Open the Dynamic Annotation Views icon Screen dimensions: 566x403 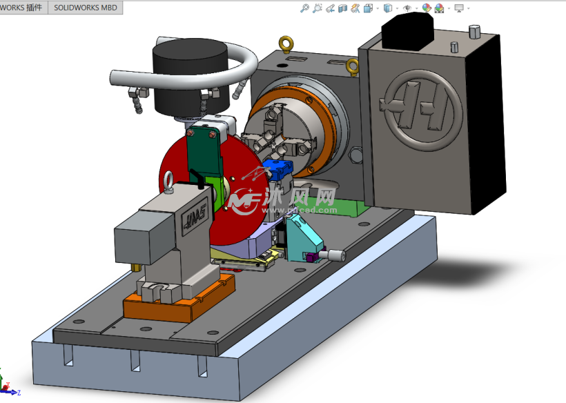355,8
